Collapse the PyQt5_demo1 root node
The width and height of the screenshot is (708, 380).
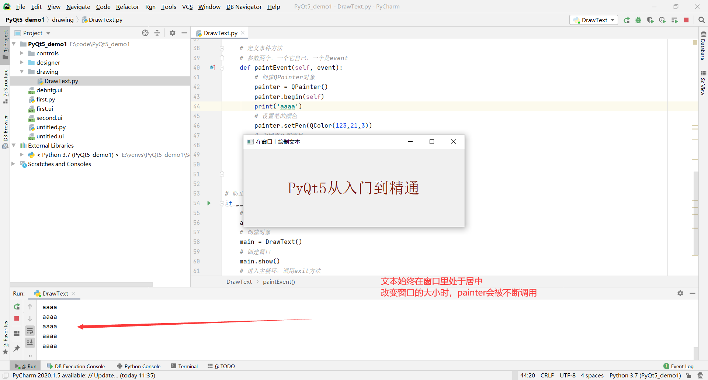click(14, 44)
